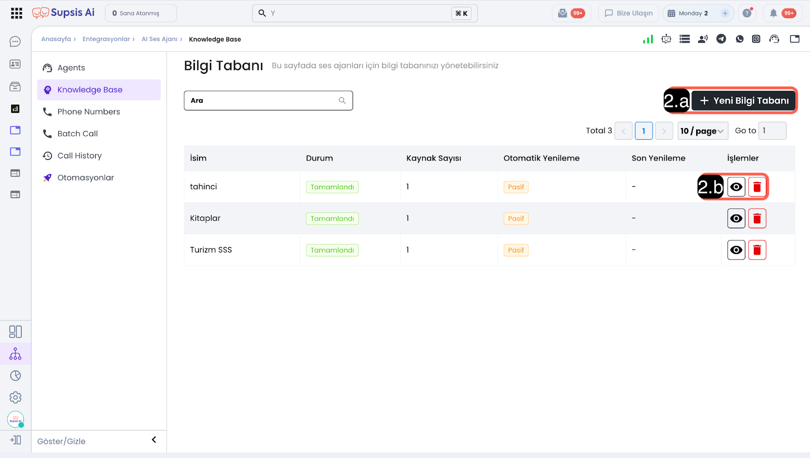Viewport: 810px width, 458px height.
Task: Open the Monday 2 calendar selector
Action: pyautogui.click(x=693, y=13)
